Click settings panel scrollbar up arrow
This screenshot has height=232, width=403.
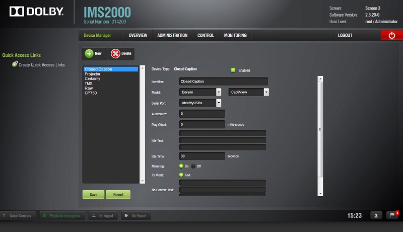point(320,79)
